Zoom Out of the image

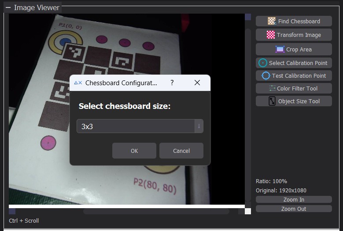(x=294, y=209)
